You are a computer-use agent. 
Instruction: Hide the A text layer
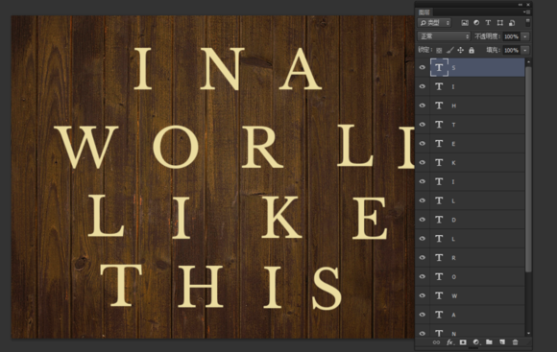click(x=422, y=315)
